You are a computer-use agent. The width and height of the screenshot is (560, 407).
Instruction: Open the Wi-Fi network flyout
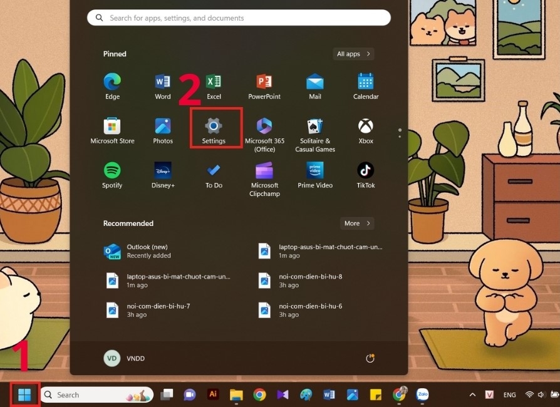tap(529, 394)
